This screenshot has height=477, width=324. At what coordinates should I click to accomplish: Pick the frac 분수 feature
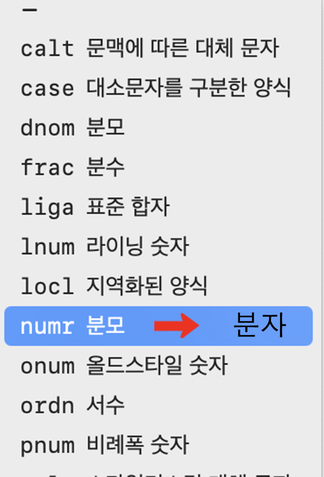click(x=159, y=167)
